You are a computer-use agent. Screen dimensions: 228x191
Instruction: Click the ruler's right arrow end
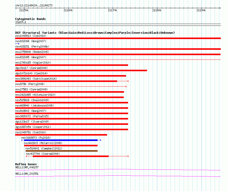coord(220,8)
